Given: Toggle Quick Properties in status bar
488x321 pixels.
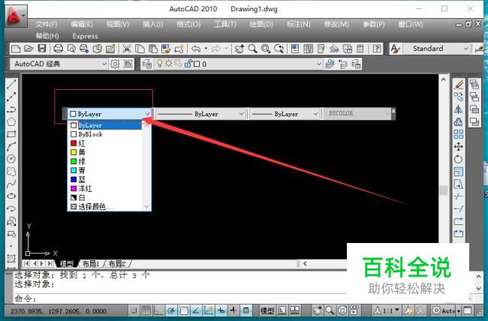Looking at the screenshot, I should [x=246, y=310].
